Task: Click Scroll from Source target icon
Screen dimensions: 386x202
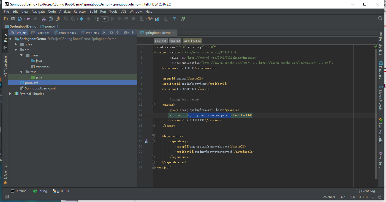Action: (x=112, y=32)
